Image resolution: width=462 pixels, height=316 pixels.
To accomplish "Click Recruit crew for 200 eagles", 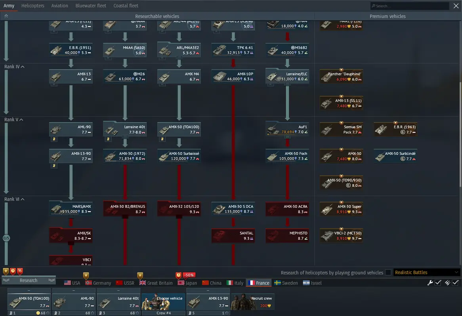I will [253, 302].
